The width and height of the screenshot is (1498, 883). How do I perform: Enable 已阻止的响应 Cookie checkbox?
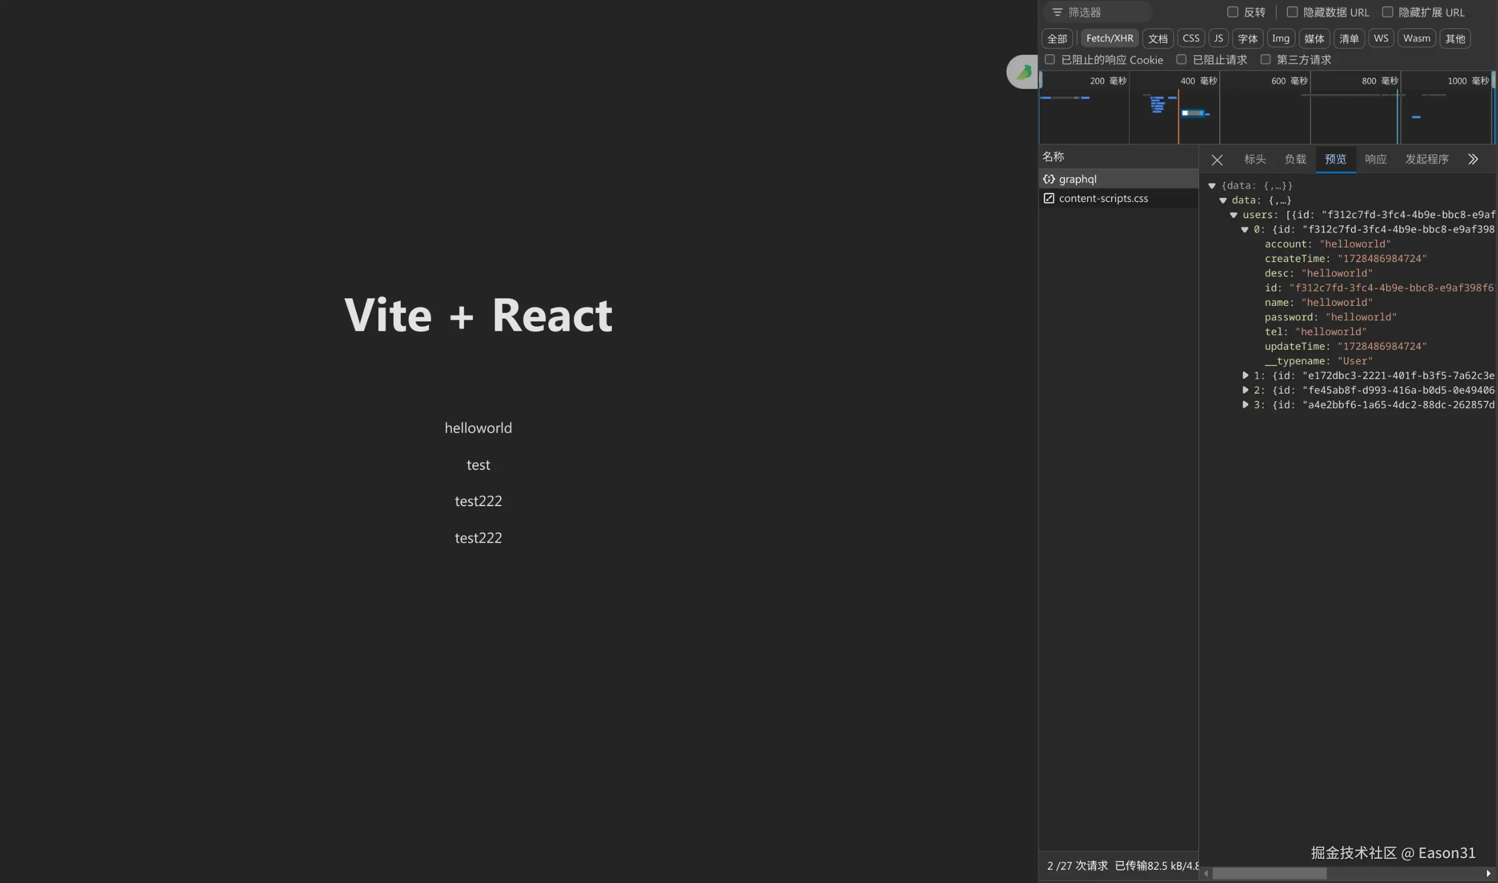click(x=1050, y=59)
